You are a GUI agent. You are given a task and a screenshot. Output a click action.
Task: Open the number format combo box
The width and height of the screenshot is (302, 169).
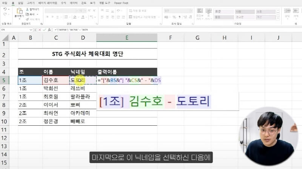coord(178,11)
